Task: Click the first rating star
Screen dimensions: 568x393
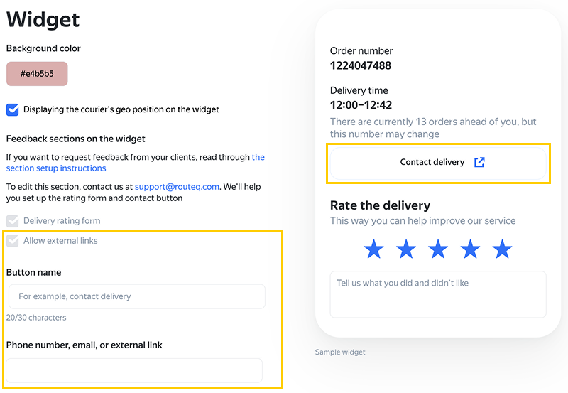Action: 373,249
